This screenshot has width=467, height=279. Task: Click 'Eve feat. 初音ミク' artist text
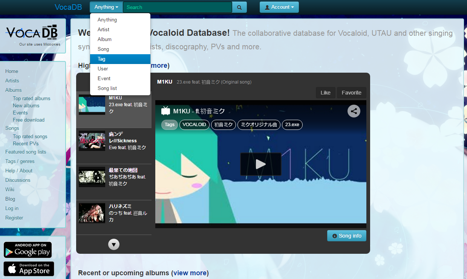[127, 148]
